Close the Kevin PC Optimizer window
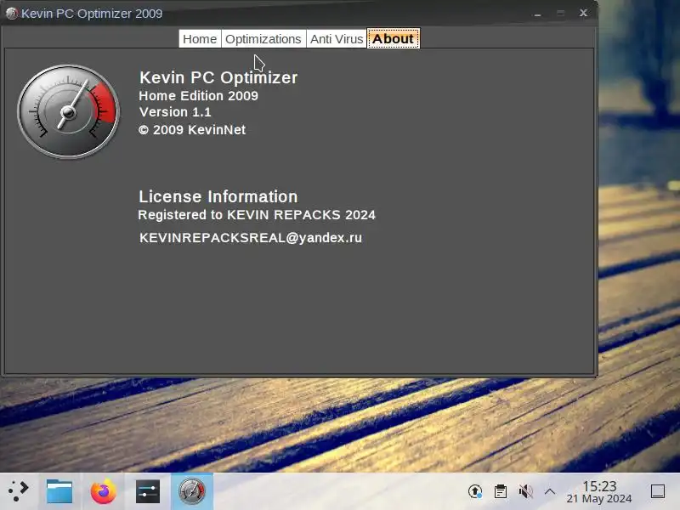Viewport: 680px width, 510px height. (x=583, y=13)
